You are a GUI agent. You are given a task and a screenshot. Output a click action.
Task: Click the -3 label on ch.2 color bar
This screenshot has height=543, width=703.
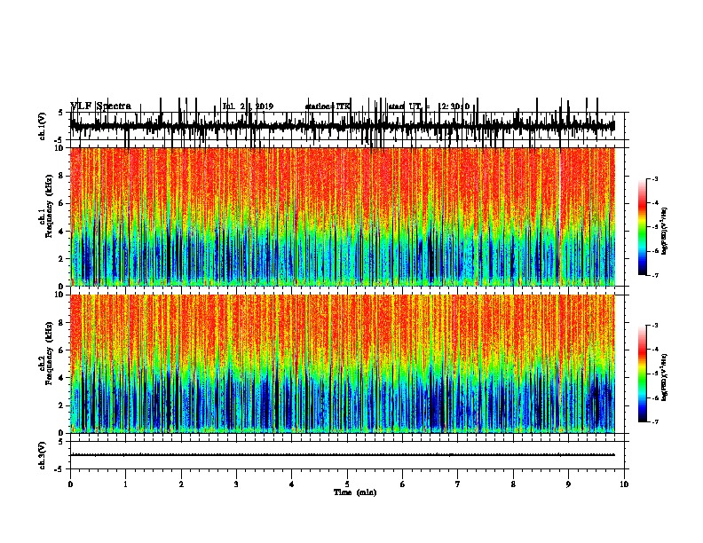[654, 326]
